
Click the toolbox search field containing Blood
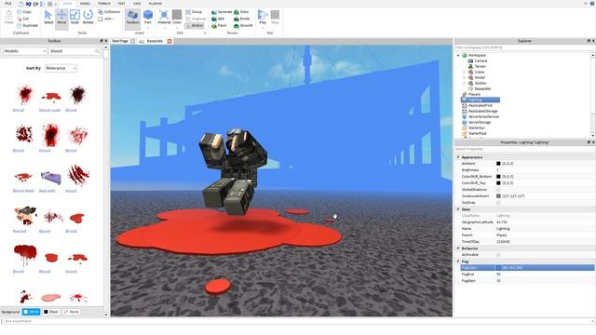tap(74, 51)
